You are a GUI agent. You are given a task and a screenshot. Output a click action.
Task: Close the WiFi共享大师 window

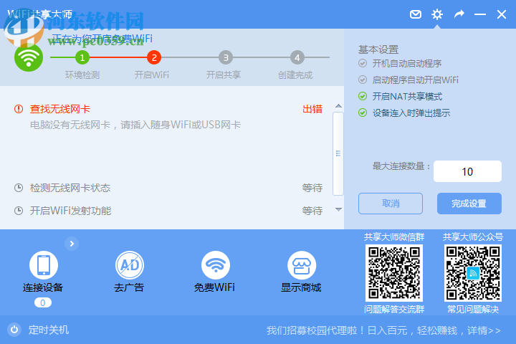[x=502, y=14]
